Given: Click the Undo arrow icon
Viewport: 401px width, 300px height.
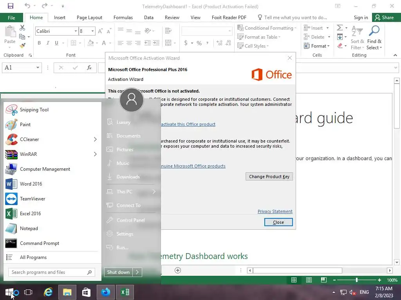Looking at the screenshot, I should coord(27,5).
